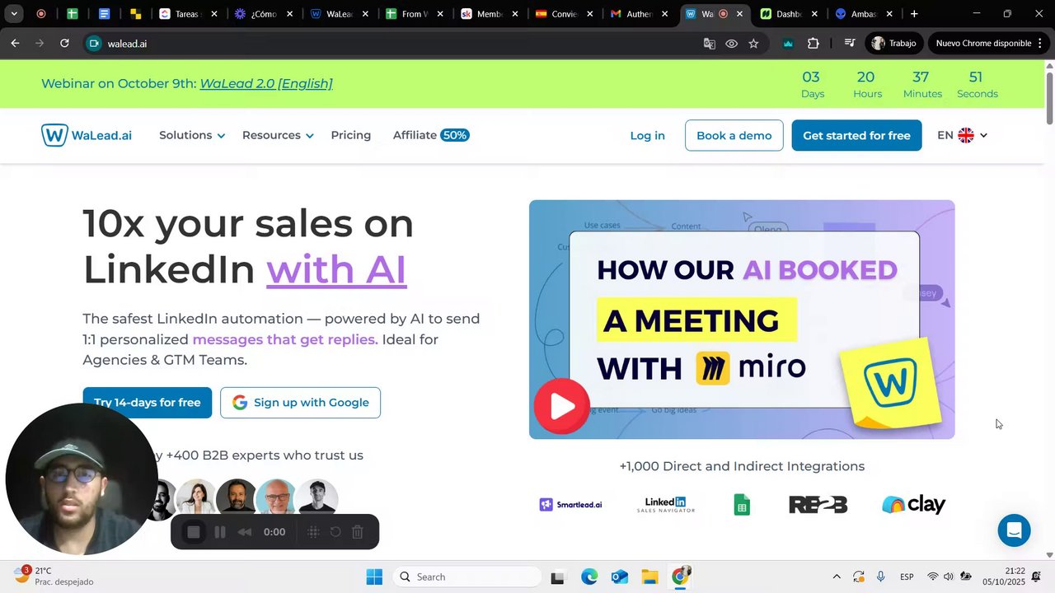Click the webcam bubble of the presenter
The height and width of the screenshot is (593, 1055).
[x=80, y=479]
